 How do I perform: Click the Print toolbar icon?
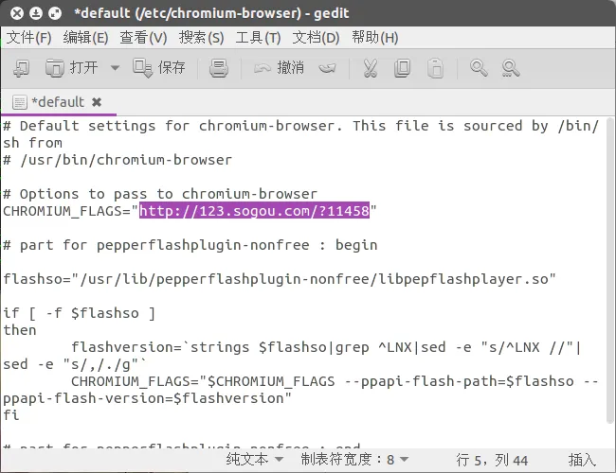point(218,68)
